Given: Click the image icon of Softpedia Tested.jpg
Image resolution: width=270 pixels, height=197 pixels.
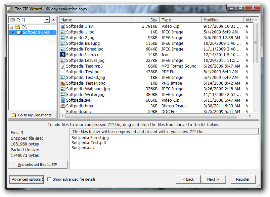Looking at the screenshot, I should pyautogui.click(x=63, y=78).
